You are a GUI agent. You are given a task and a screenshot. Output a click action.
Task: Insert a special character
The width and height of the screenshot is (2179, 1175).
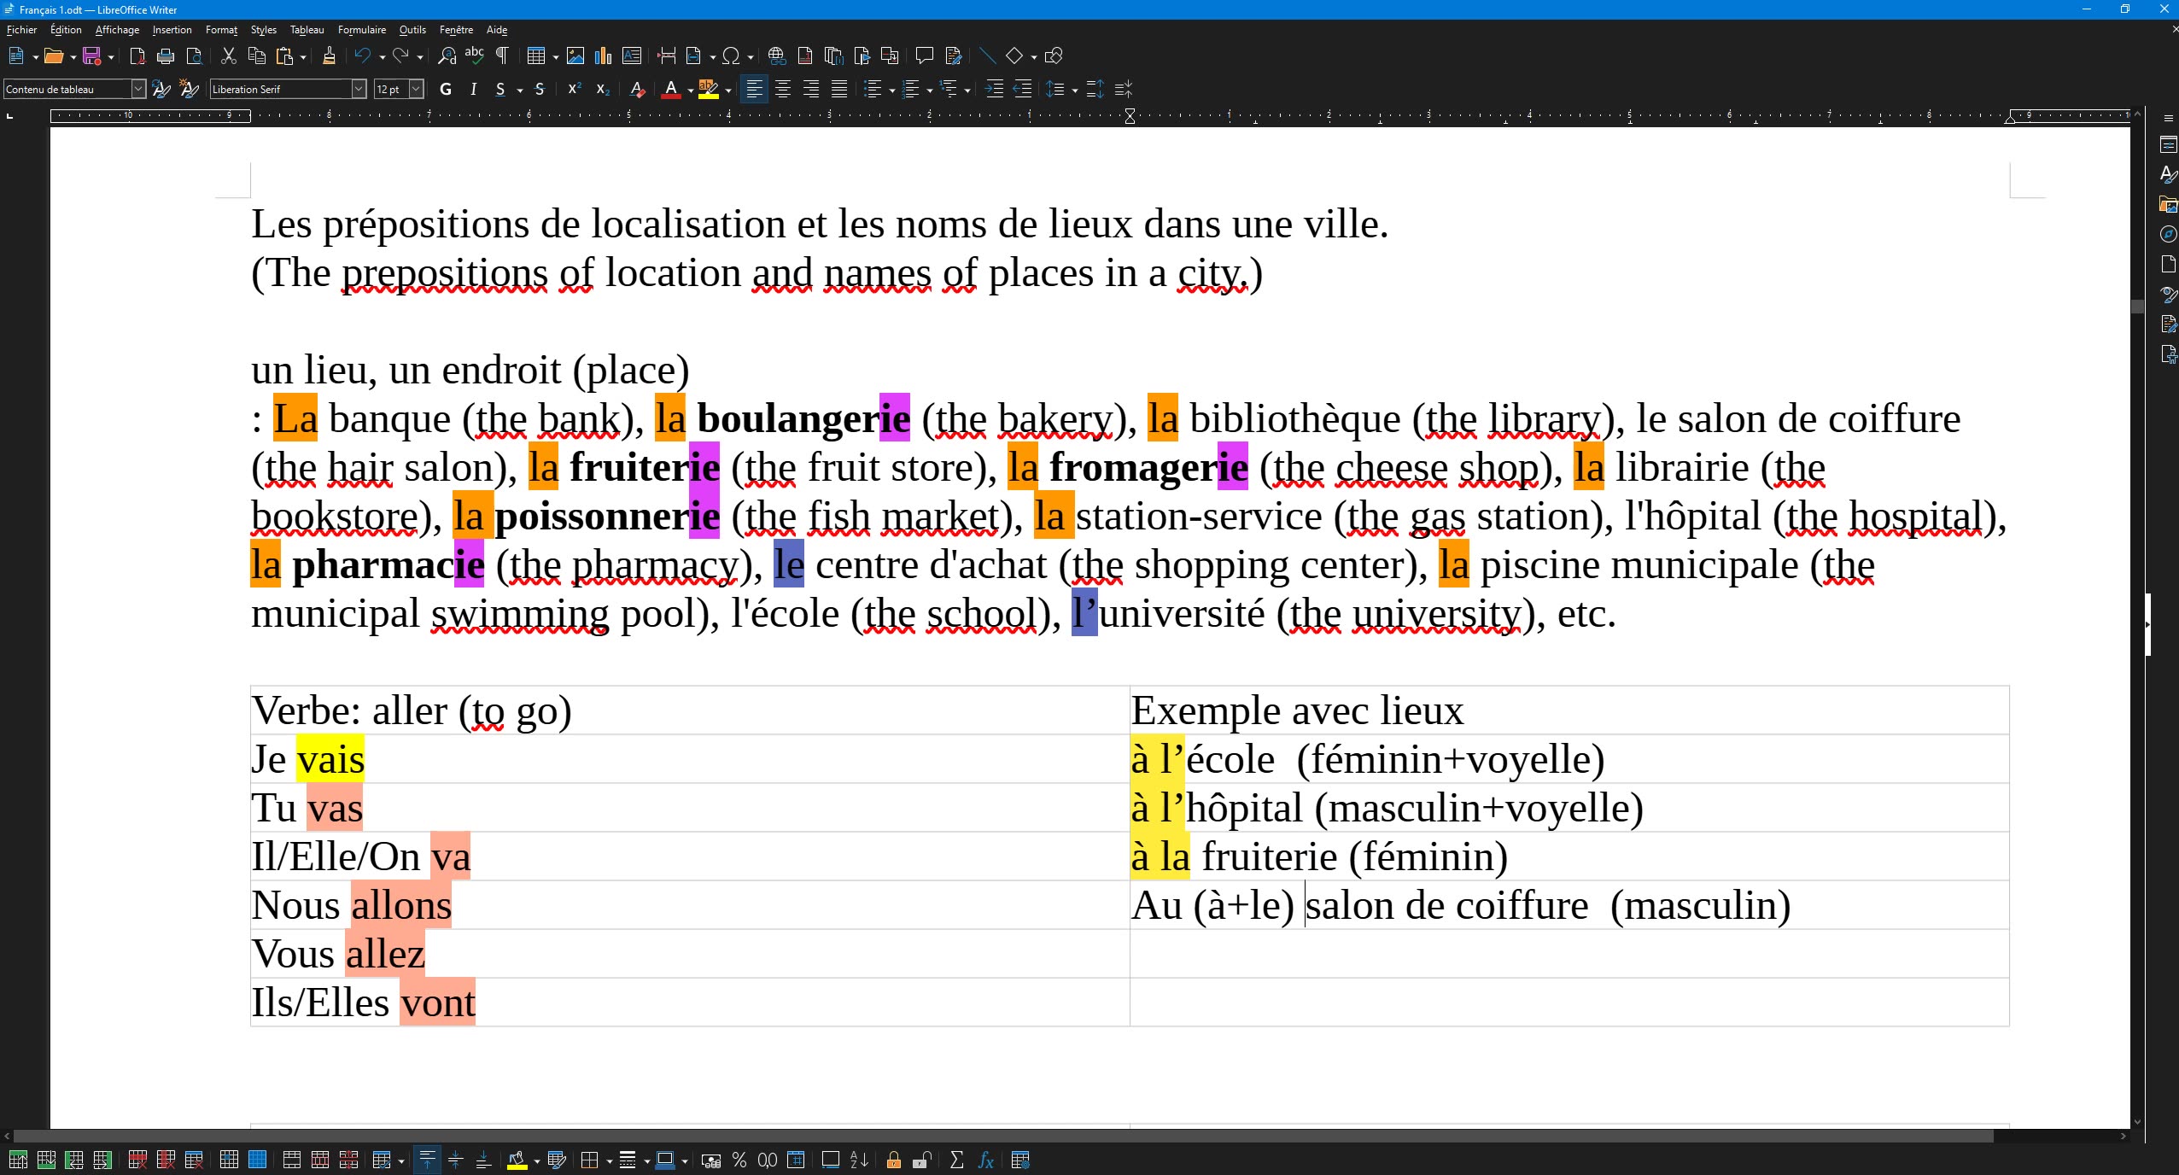(x=731, y=56)
